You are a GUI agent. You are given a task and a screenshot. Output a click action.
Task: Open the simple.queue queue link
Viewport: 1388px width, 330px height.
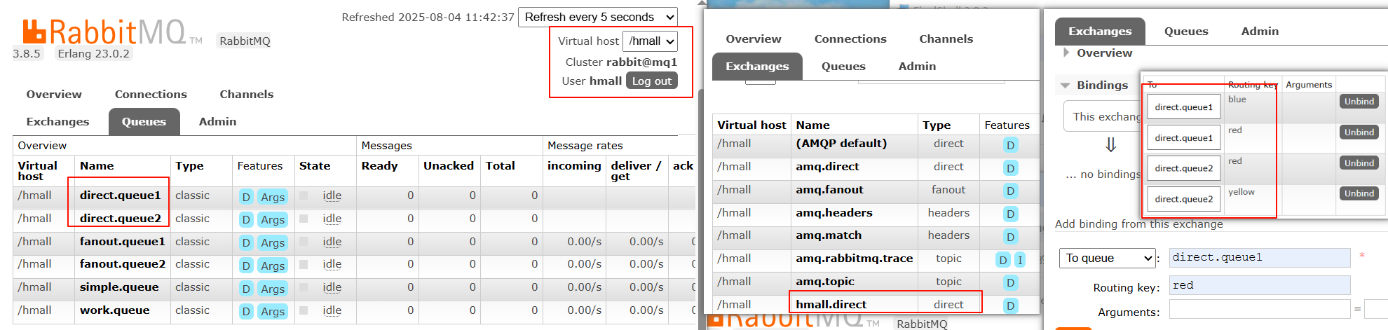click(119, 287)
